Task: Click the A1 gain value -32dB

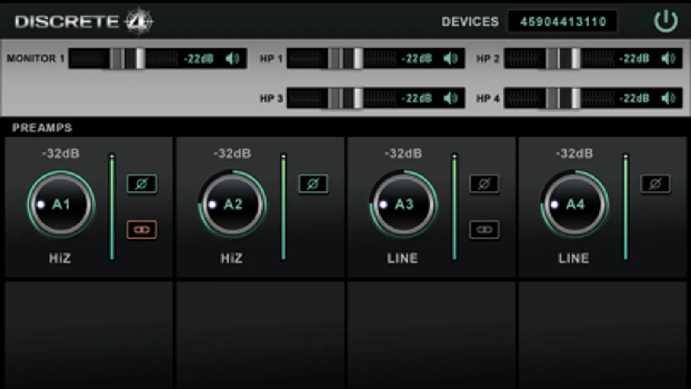Action: [x=61, y=153]
